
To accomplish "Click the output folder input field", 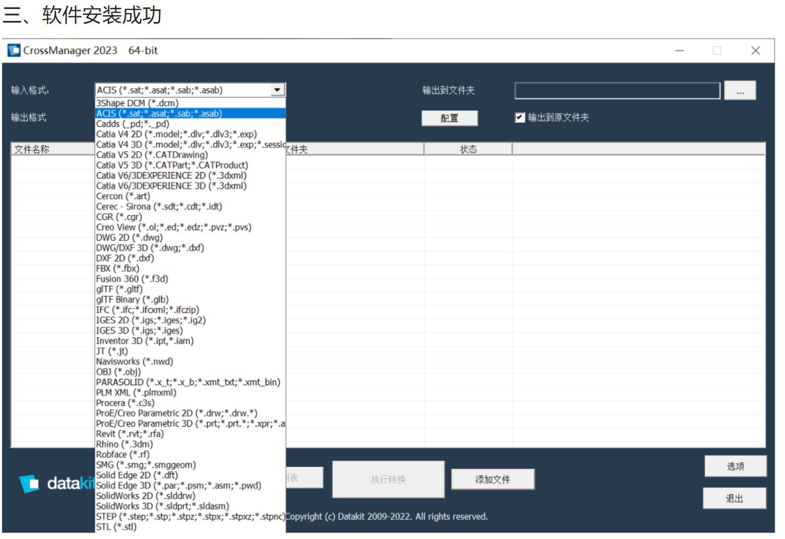I will click(617, 90).
